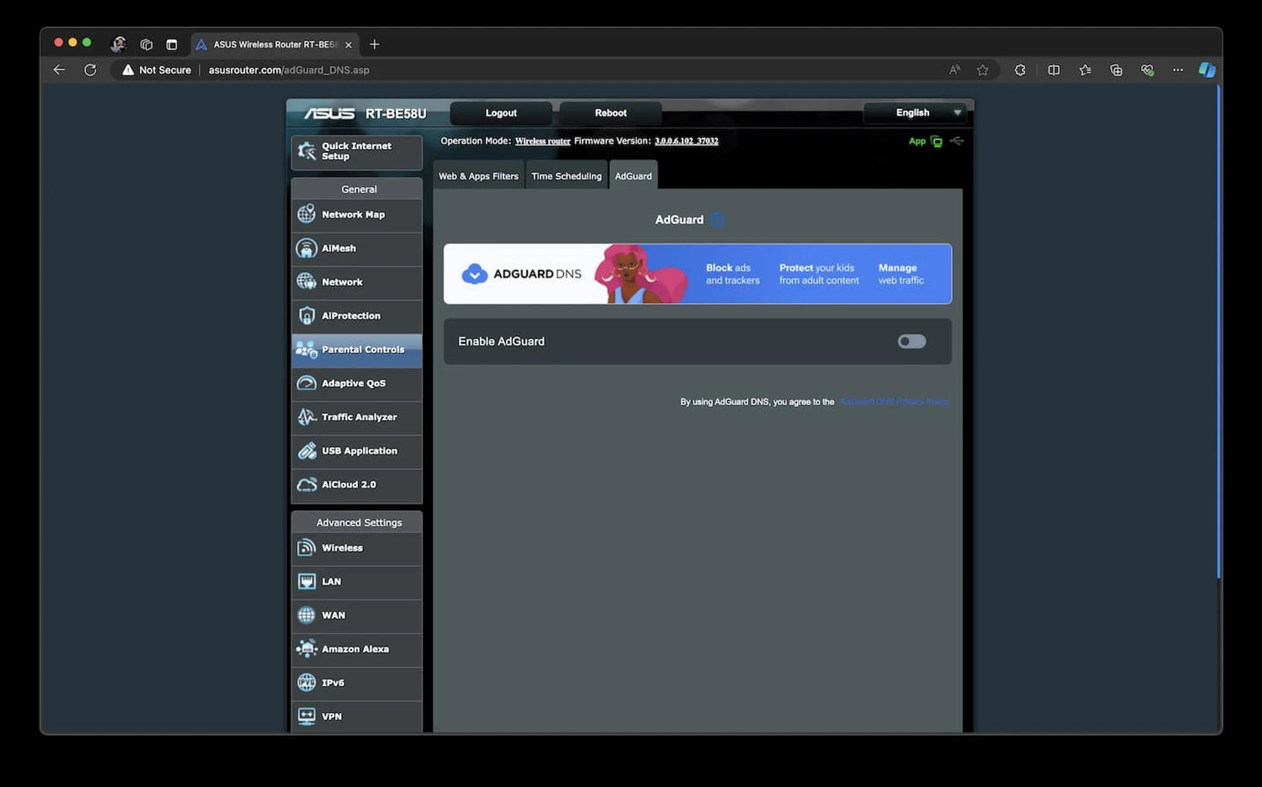Viewport: 1262px width, 787px height.
Task: Go back using browser back arrow
Action: point(59,70)
